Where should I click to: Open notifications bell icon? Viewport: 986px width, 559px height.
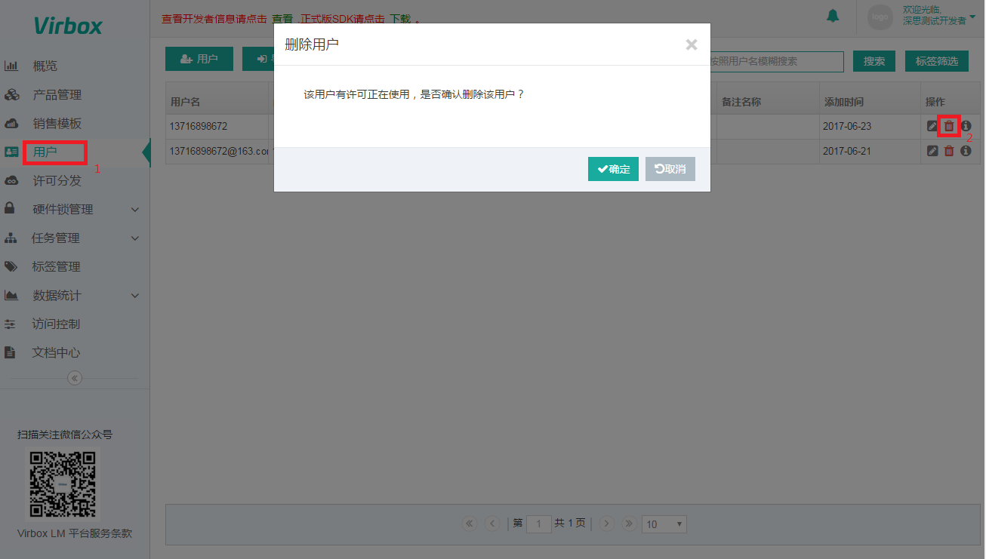[833, 16]
